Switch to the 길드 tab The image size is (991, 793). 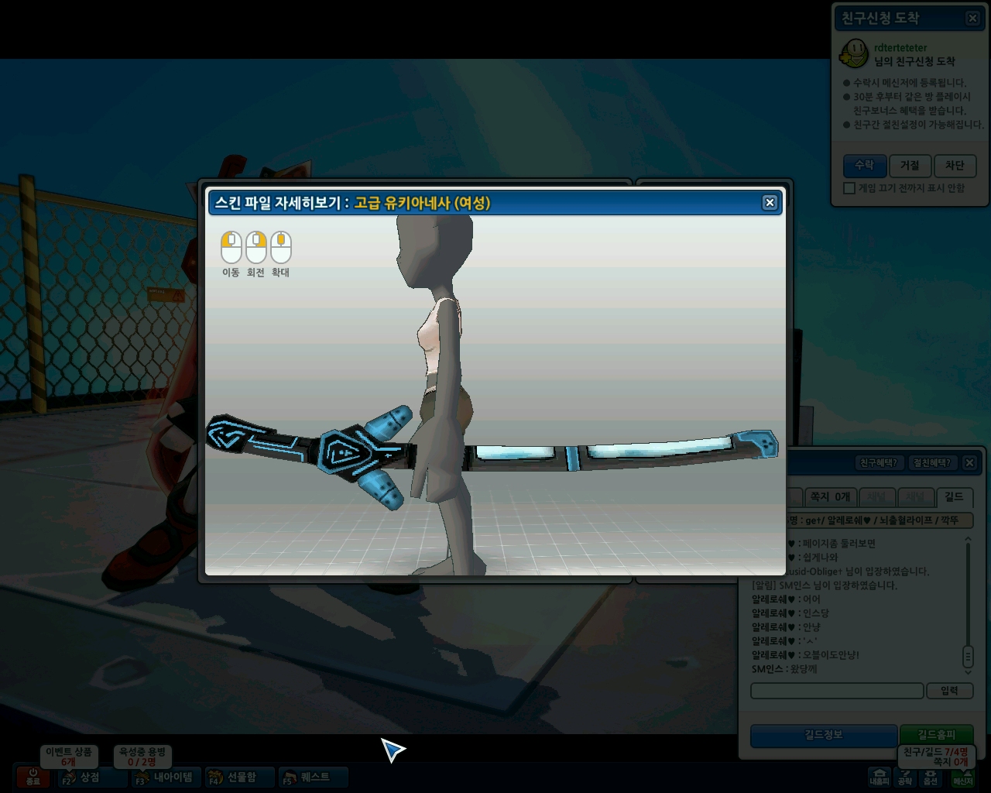coord(954,496)
